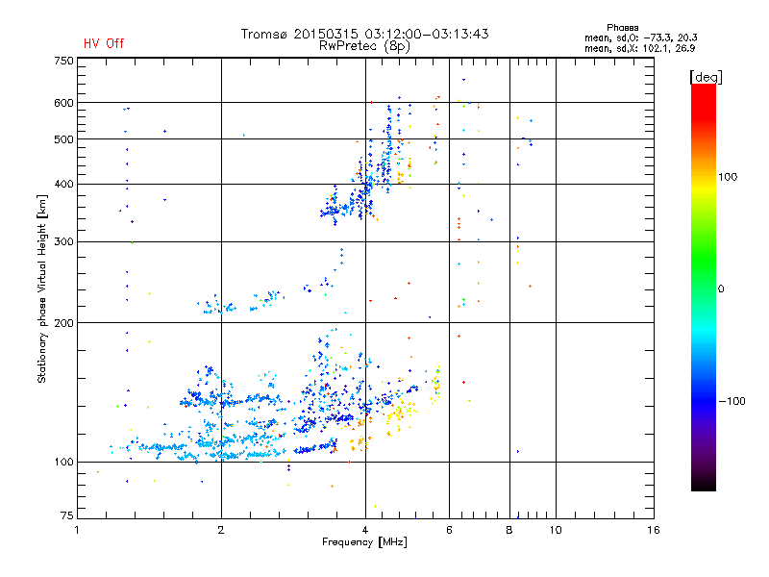This screenshot has width=769, height=577.
Task: Click x-axis tick label '8'
Action: pyautogui.click(x=509, y=530)
